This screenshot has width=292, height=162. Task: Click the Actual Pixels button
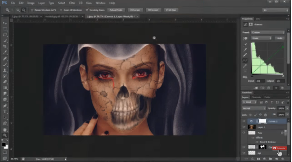[x=116, y=10]
